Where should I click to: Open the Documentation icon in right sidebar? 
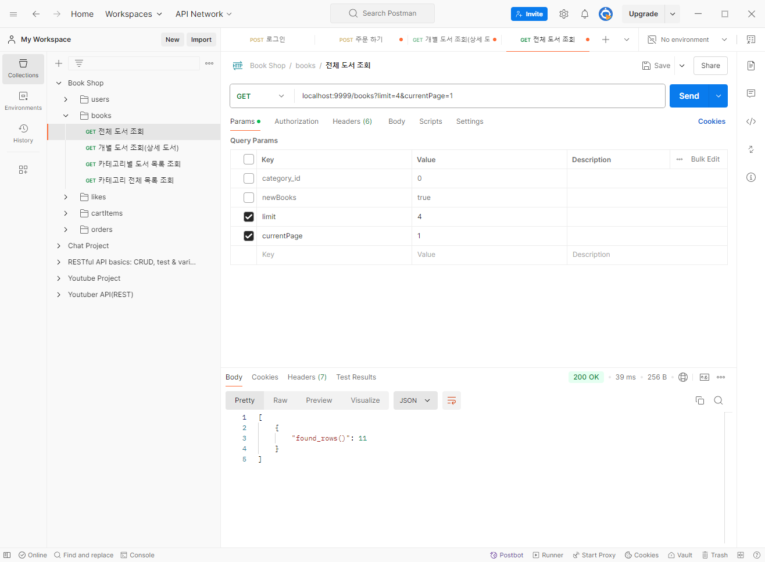coord(751,66)
